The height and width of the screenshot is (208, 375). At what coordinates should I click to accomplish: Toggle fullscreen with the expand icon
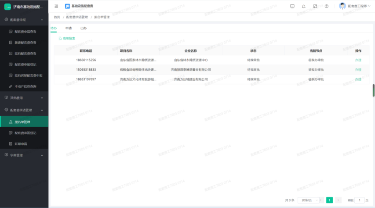click(315, 6)
